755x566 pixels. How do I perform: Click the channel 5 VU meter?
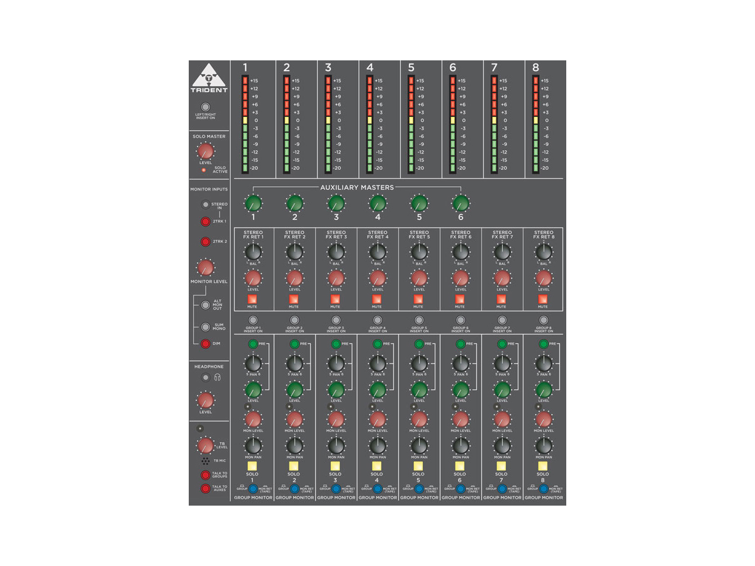pos(411,125)
